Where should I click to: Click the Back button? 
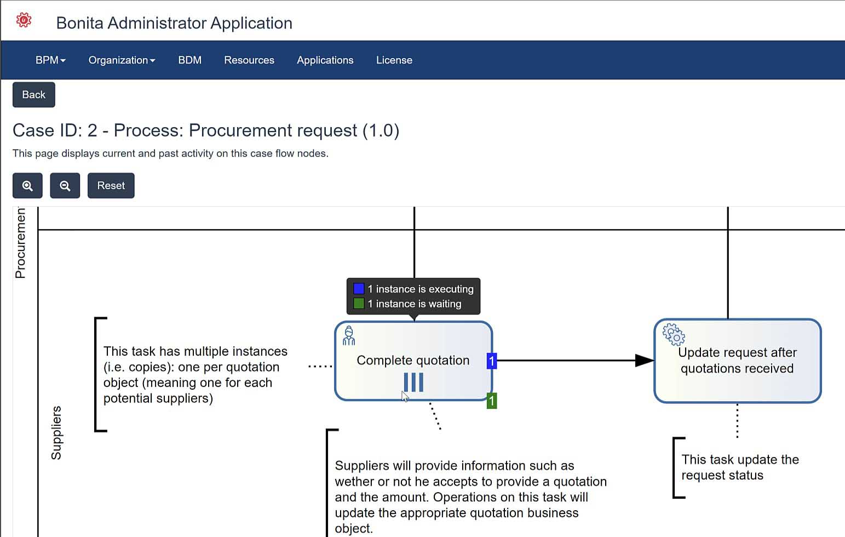pos(34,95)
